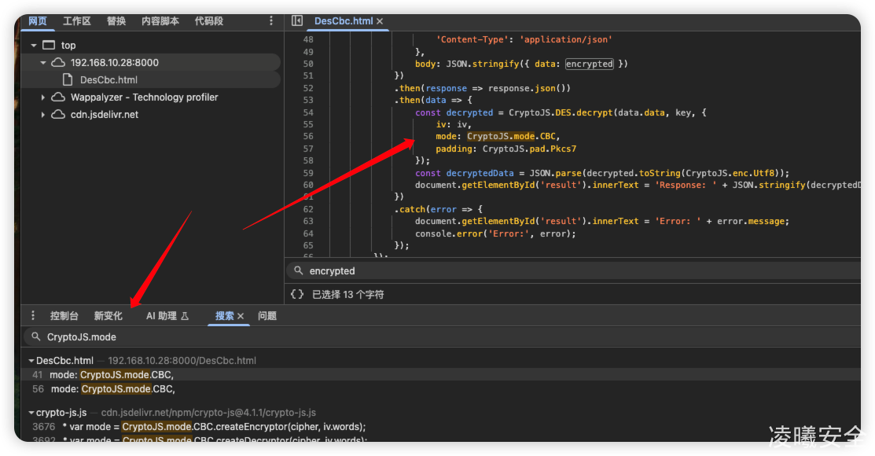Collapse the crypto-js.js search results group
This screenshot has width=875, height=456.
(31, 412)
